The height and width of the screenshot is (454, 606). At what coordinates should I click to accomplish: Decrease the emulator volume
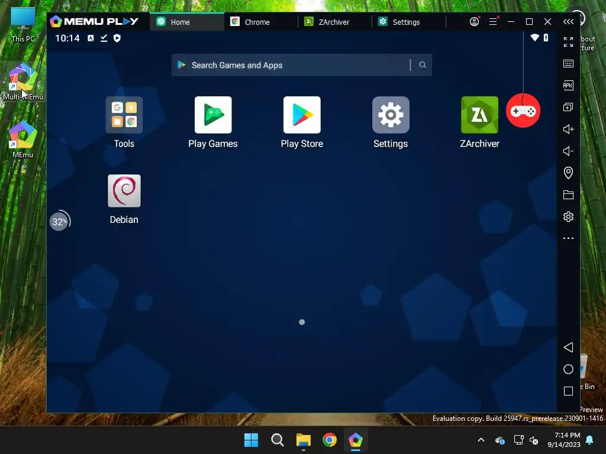coord(568,151)
